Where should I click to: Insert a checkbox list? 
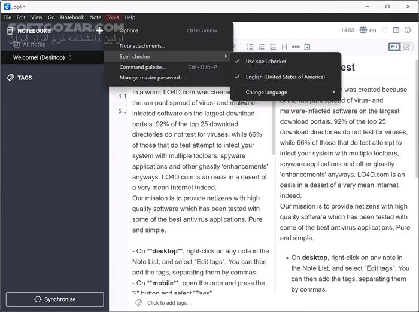273,47
